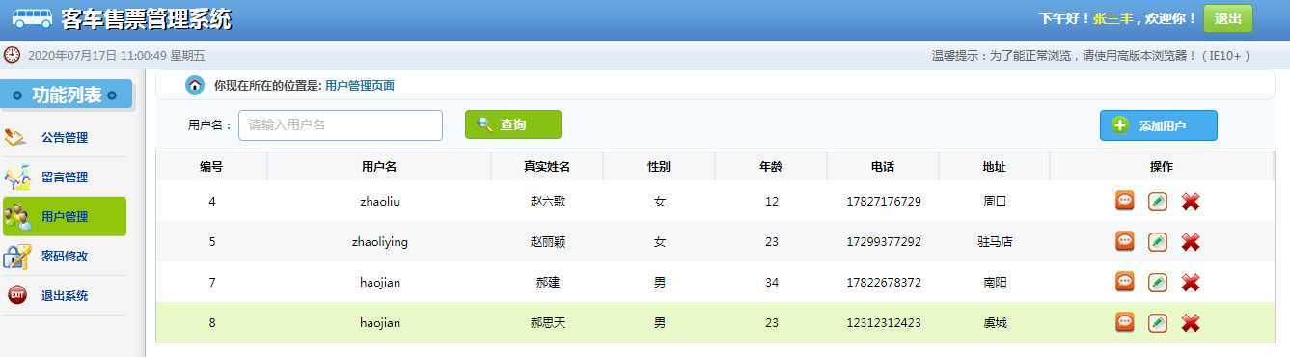1290x357 pixels.
Task: Open message icon for 郝思天 row
Action: (x=1125, y=322)
